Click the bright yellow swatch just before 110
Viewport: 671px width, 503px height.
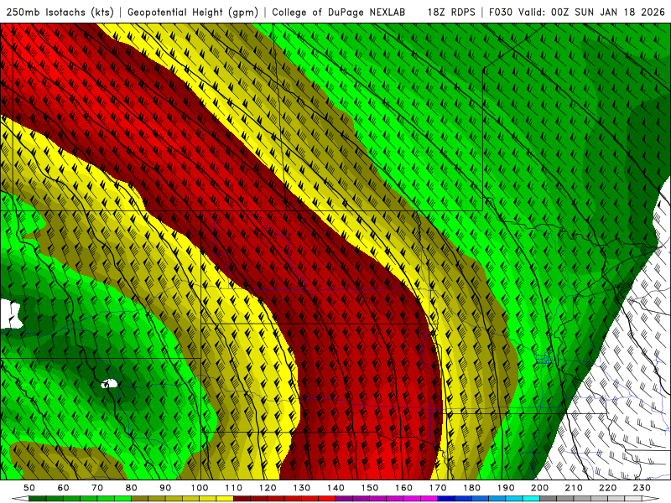(225, 499)
